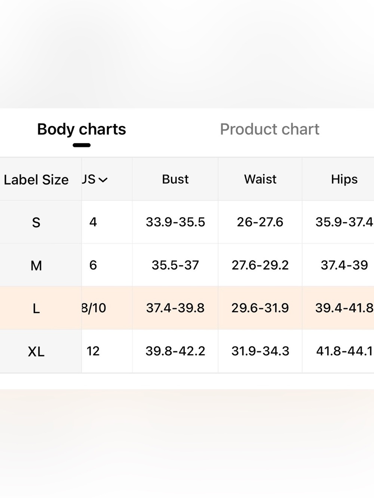The image size is (374, 498).
Task: Click waist value 27.6-29.2
Action: (260, 265)
